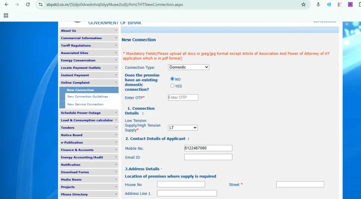
Task: Open the purple 'A' extension icon
Action: click(x=350, y=5)
